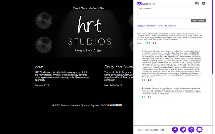Click the Leave a comment text box
This screenshot has height=134, width=215.
tap(171, 12)
